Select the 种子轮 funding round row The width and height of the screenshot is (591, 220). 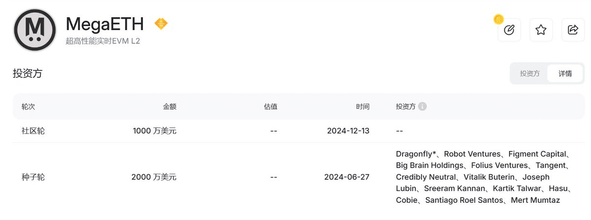[298, 177]
